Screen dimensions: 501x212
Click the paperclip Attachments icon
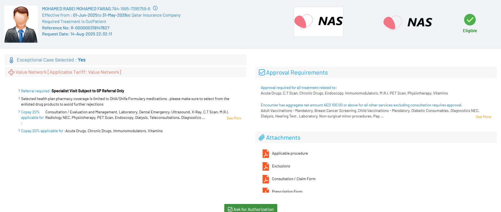[x=261, y=138]
